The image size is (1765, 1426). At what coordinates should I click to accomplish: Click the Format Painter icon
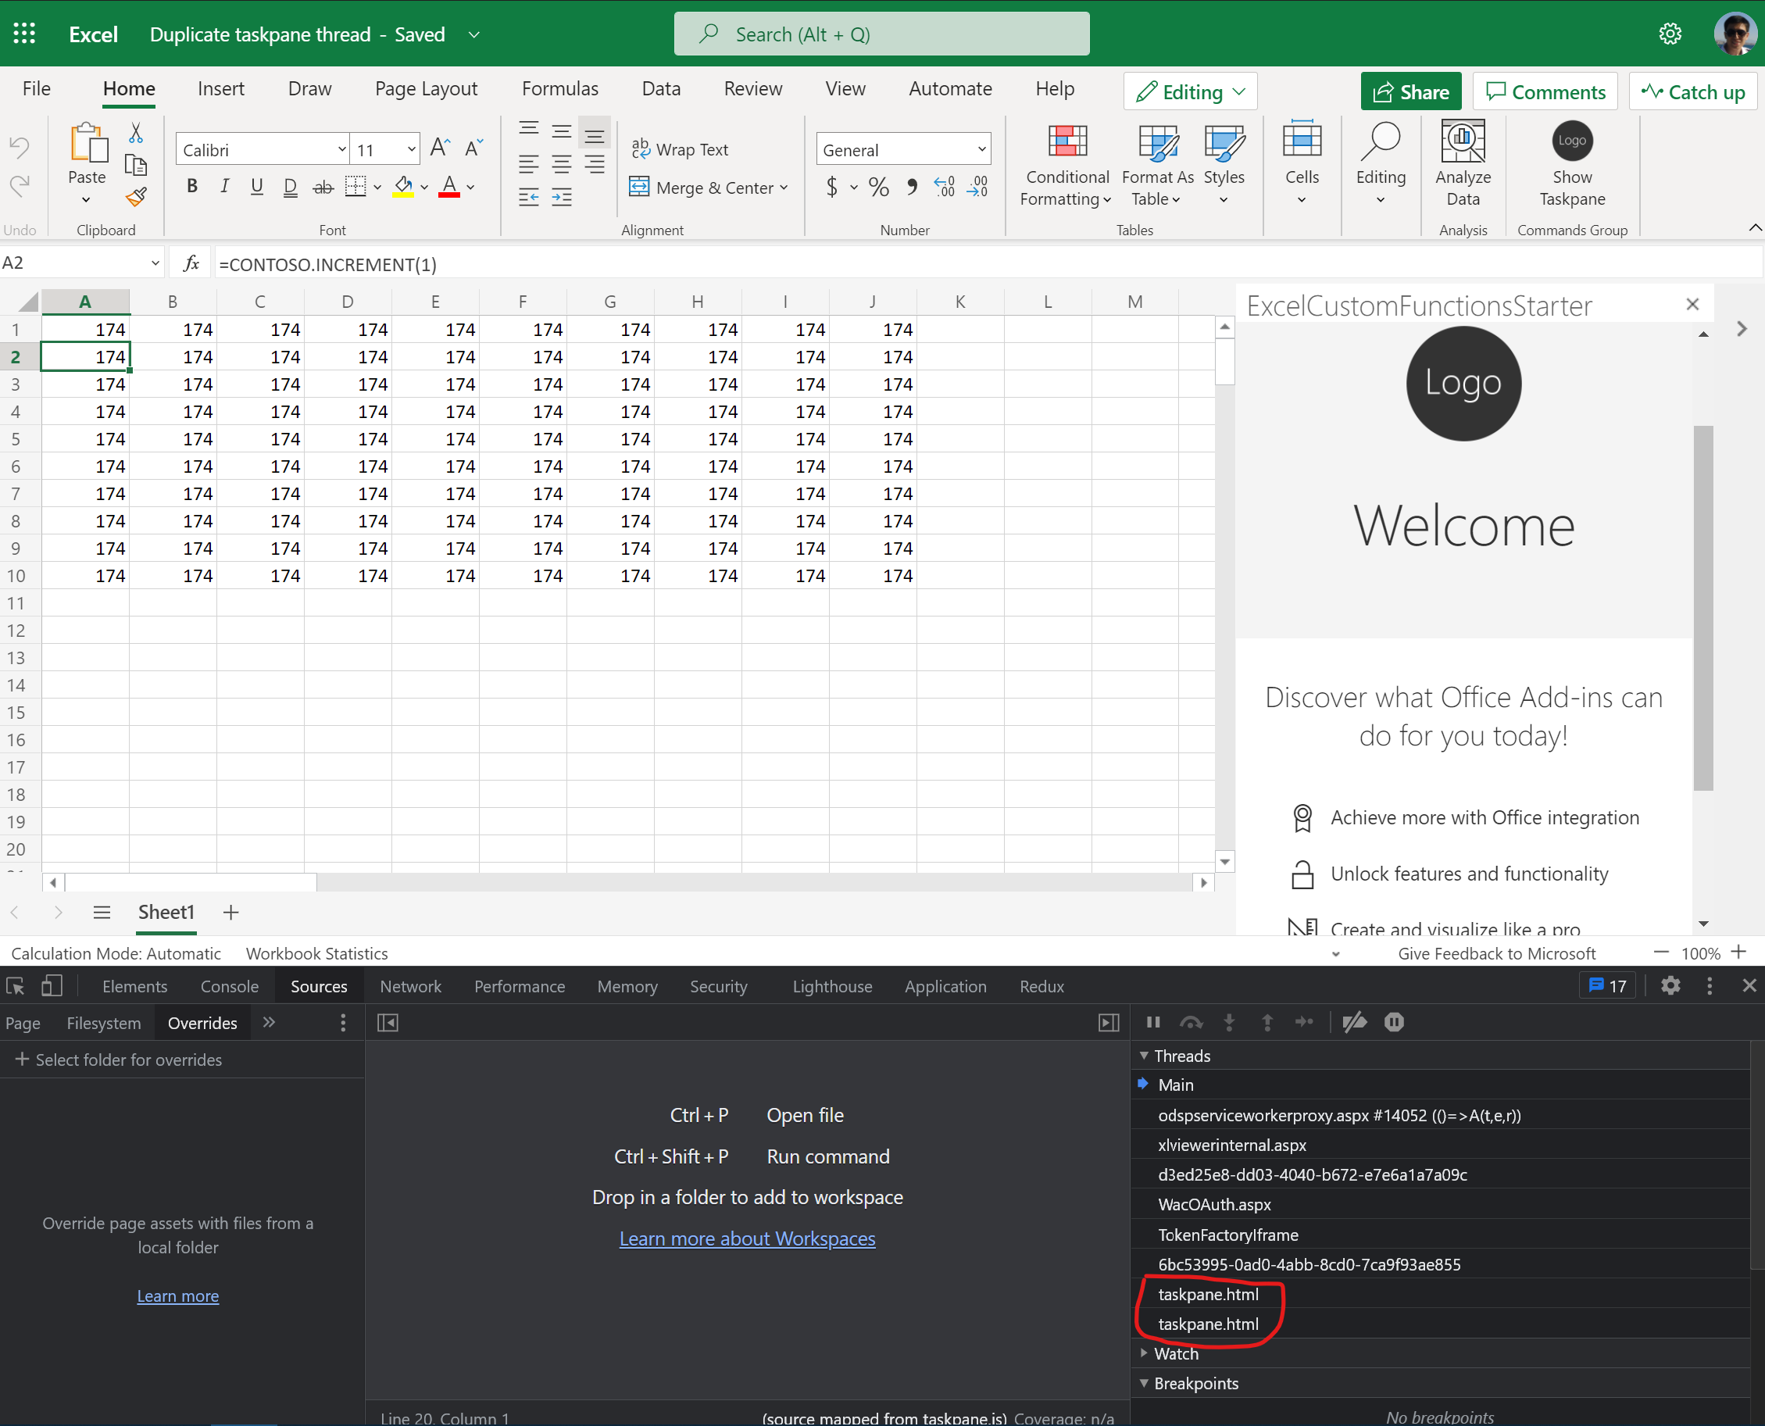[135, 197]
